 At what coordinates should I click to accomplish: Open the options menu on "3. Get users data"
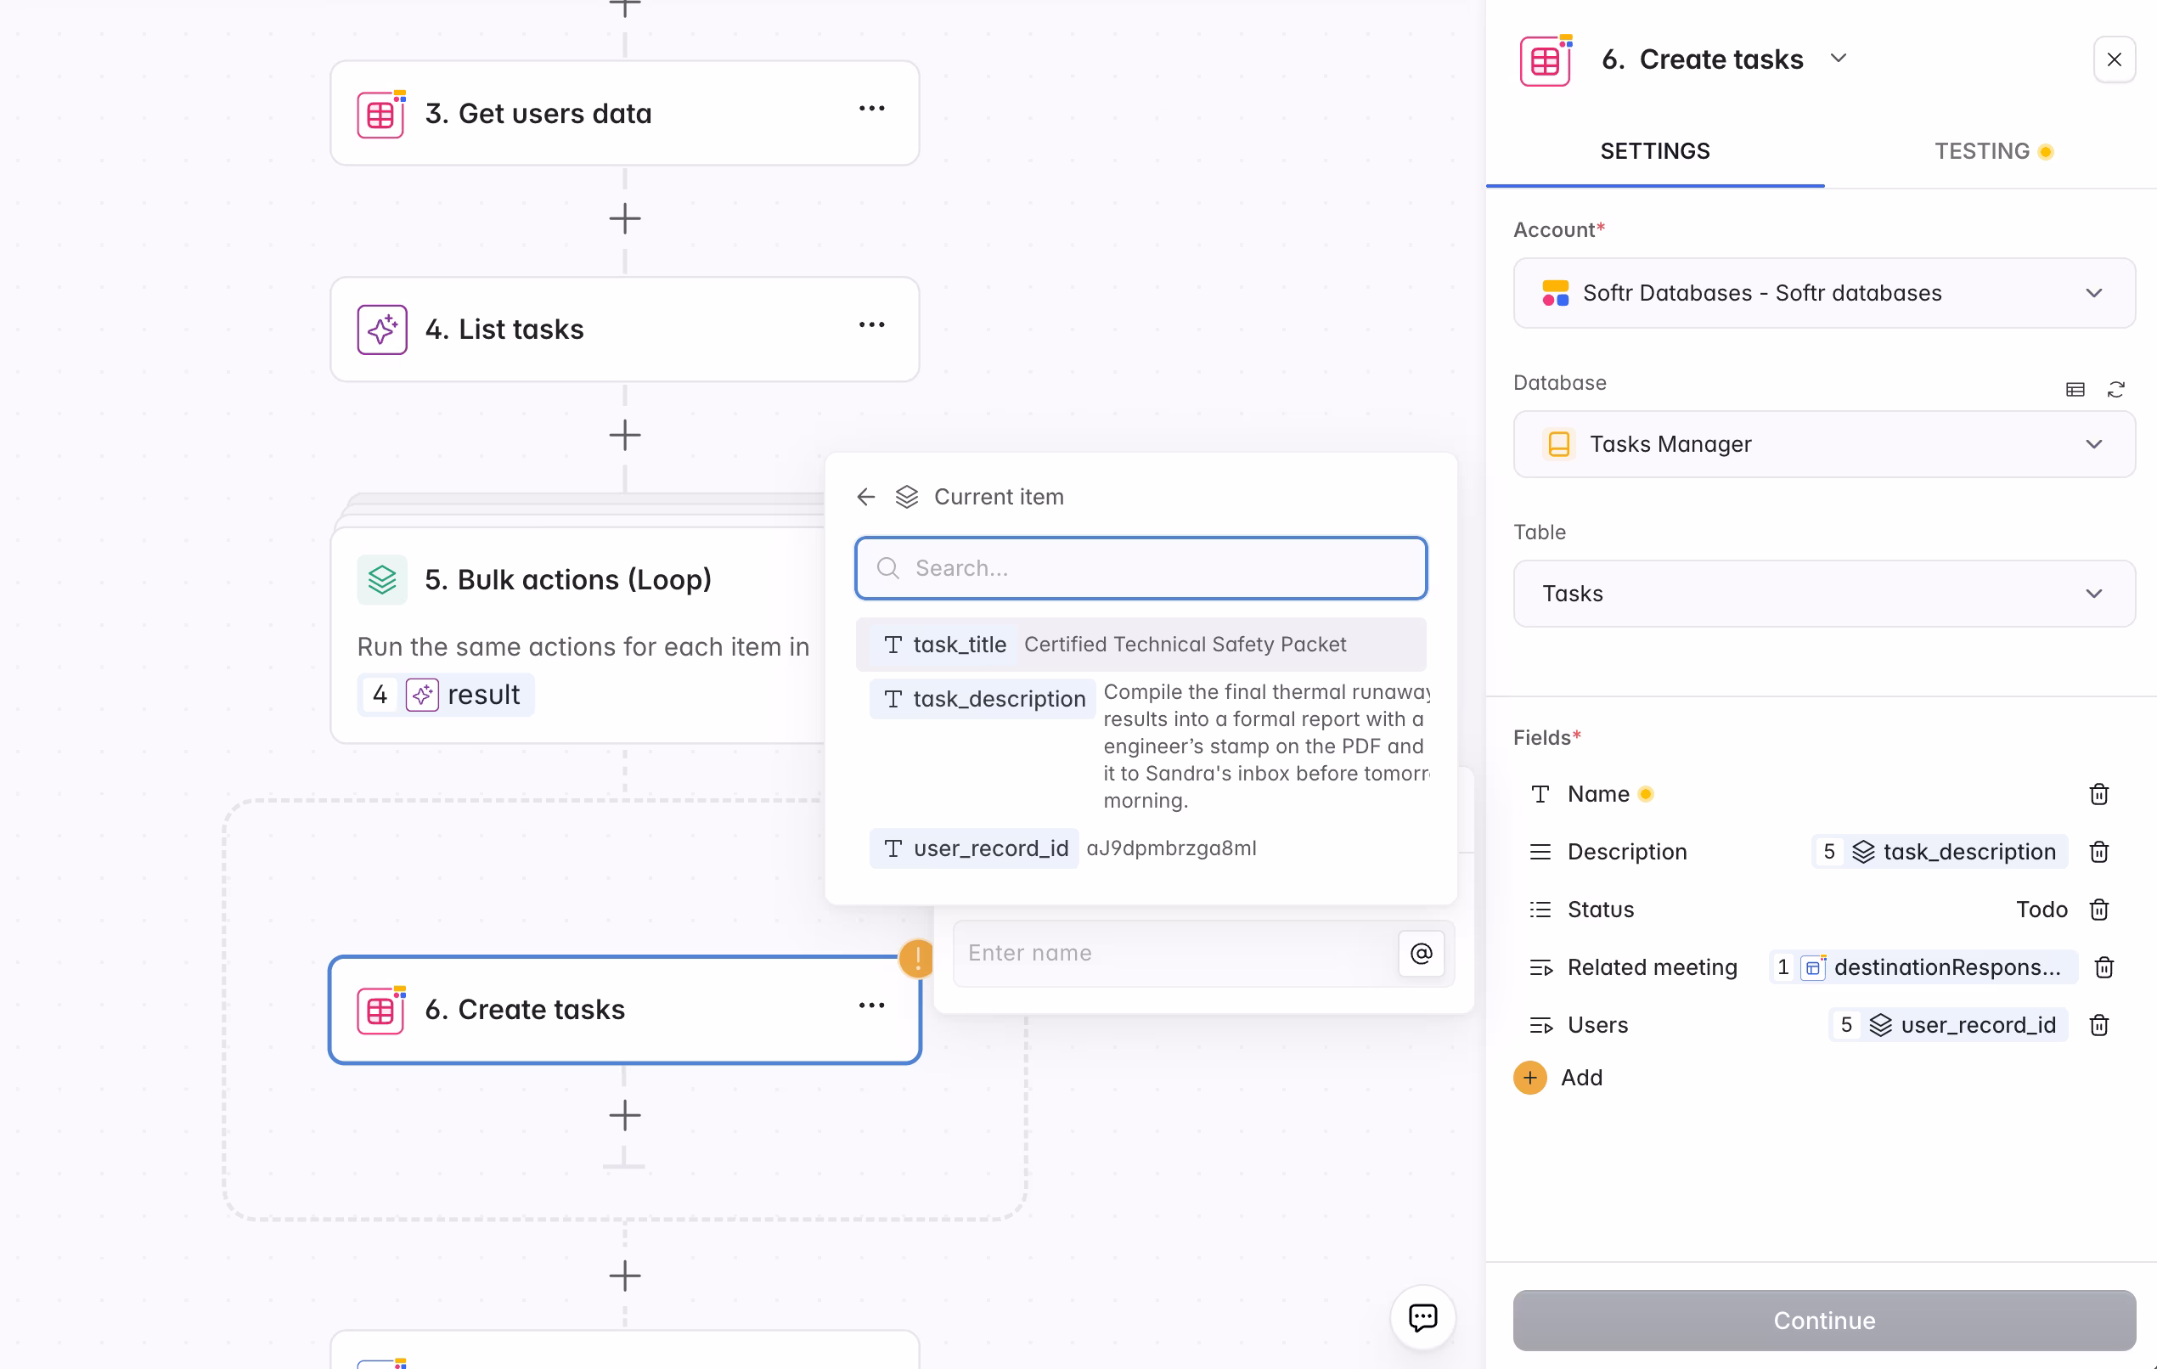point(870,108)
